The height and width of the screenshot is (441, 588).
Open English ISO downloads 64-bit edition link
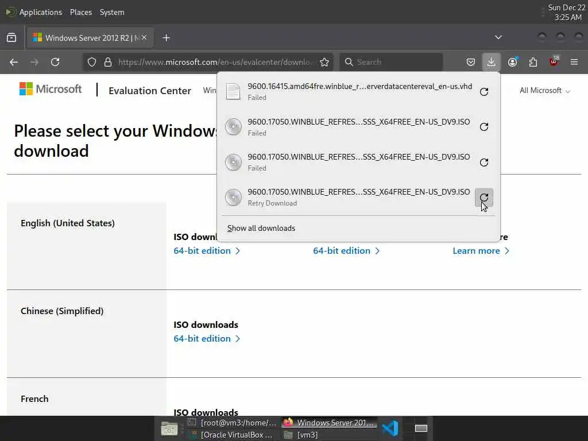click(x=207, y=251)
